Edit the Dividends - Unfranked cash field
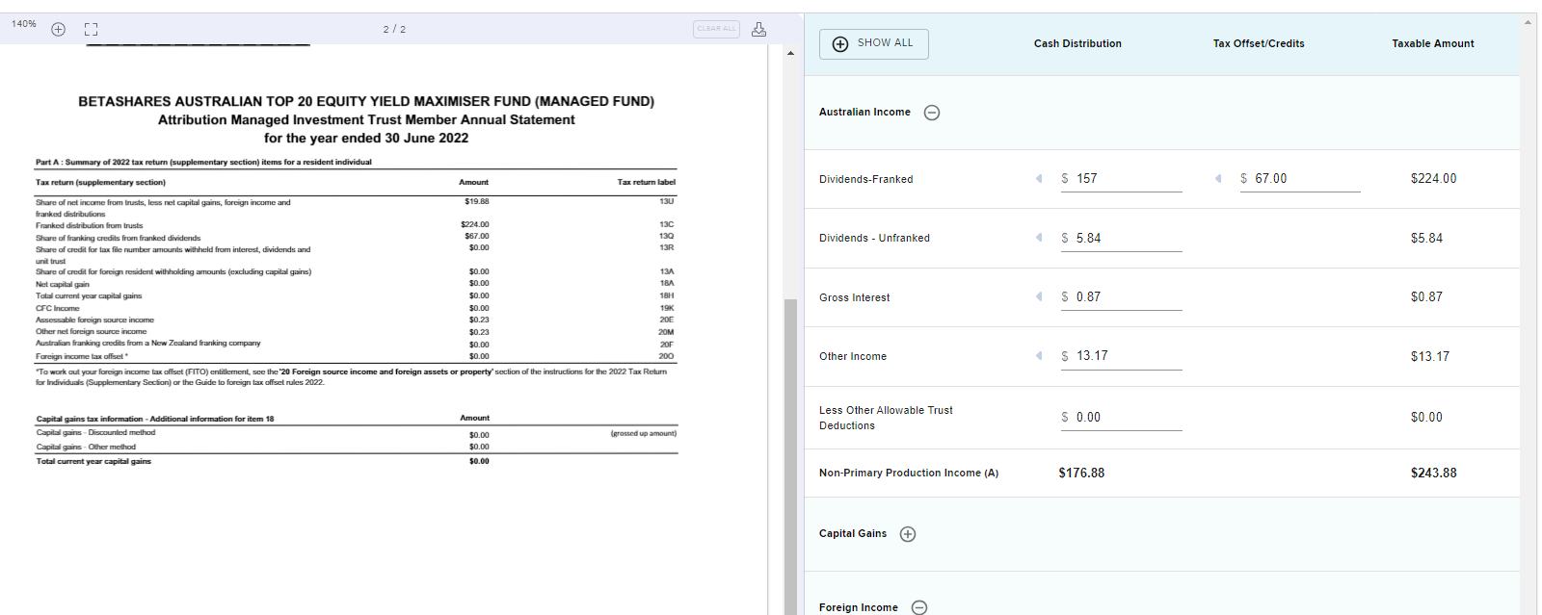This screenshot has width=1542, height=615. tap(1121, 239)
